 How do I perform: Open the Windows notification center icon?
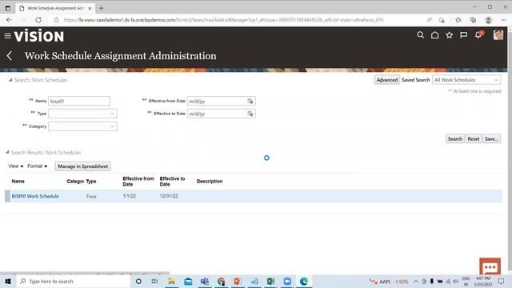tap(502, 281)
